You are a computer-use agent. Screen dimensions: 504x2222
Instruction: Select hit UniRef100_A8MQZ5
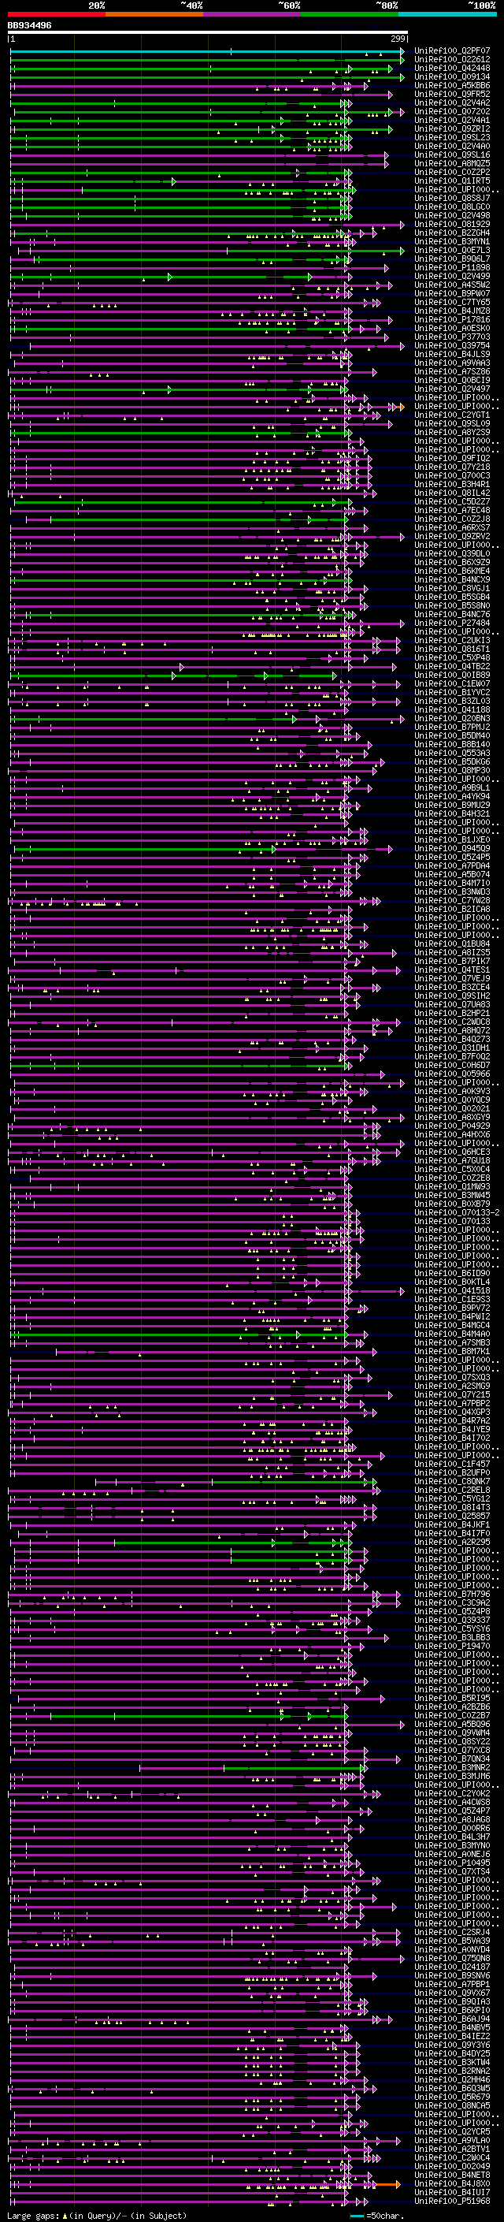tap(452, 163)
